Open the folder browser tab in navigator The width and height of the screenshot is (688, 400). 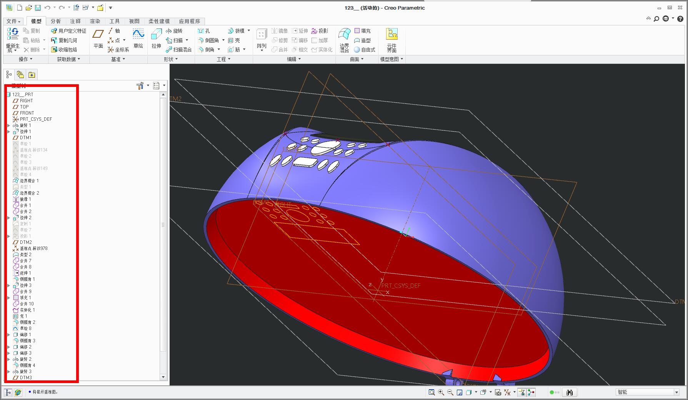20,75
